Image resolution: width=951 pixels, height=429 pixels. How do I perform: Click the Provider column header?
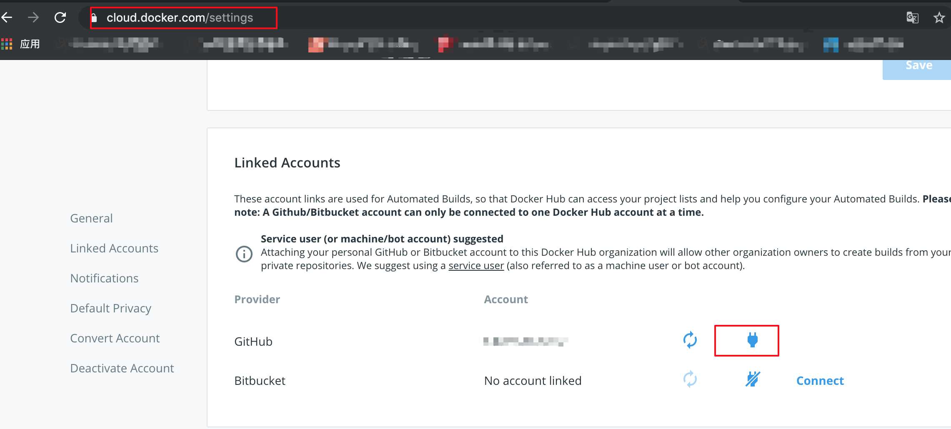tap(257, 299)
